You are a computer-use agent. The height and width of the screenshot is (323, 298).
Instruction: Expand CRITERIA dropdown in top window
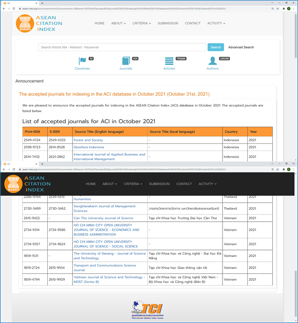[141, 23]
